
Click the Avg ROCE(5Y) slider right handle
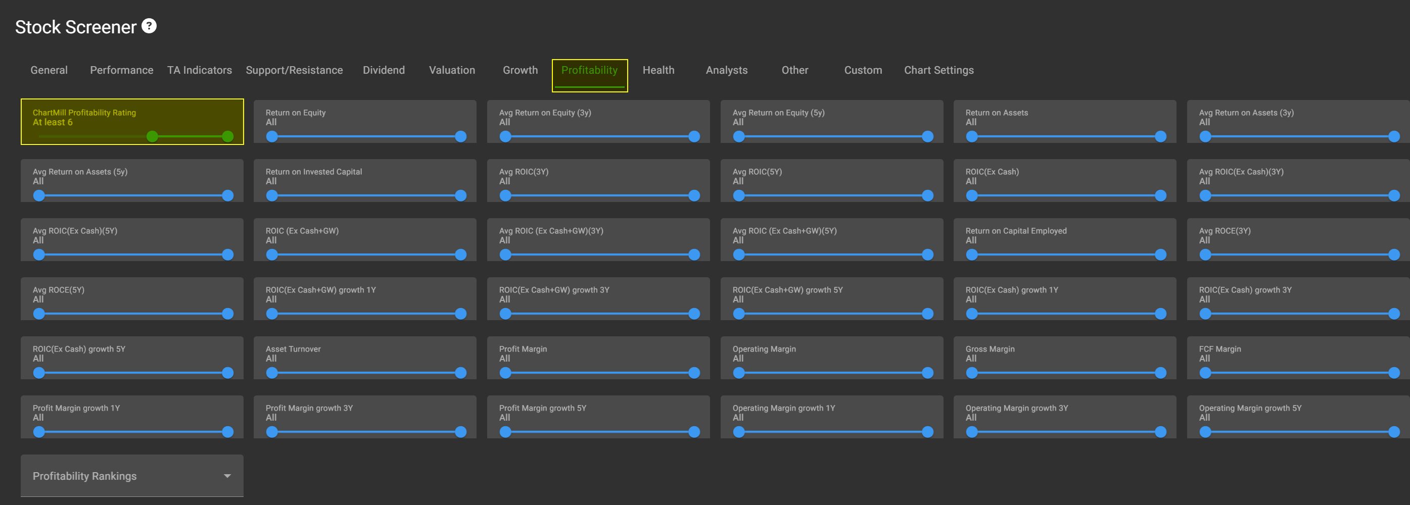coord(228,314)
